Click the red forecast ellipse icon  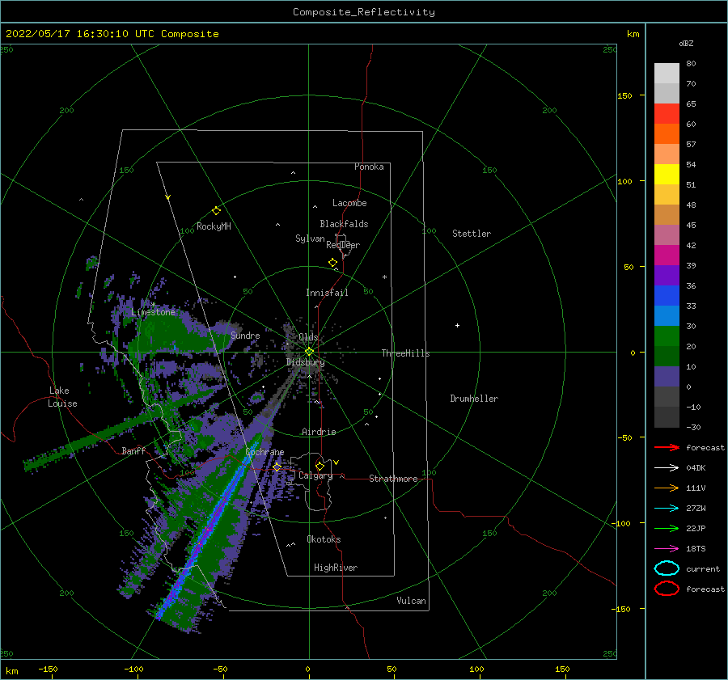point(667,589)
